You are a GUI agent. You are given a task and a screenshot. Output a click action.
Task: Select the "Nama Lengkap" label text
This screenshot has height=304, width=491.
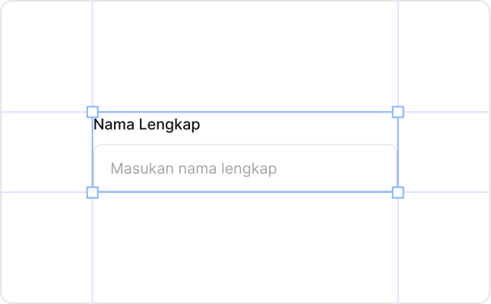[147, 125]
